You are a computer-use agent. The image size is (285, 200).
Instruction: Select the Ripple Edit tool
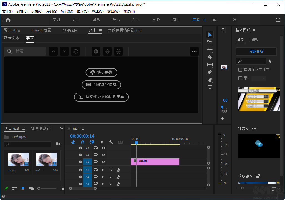pyautogui.click(x=210, y=50)
